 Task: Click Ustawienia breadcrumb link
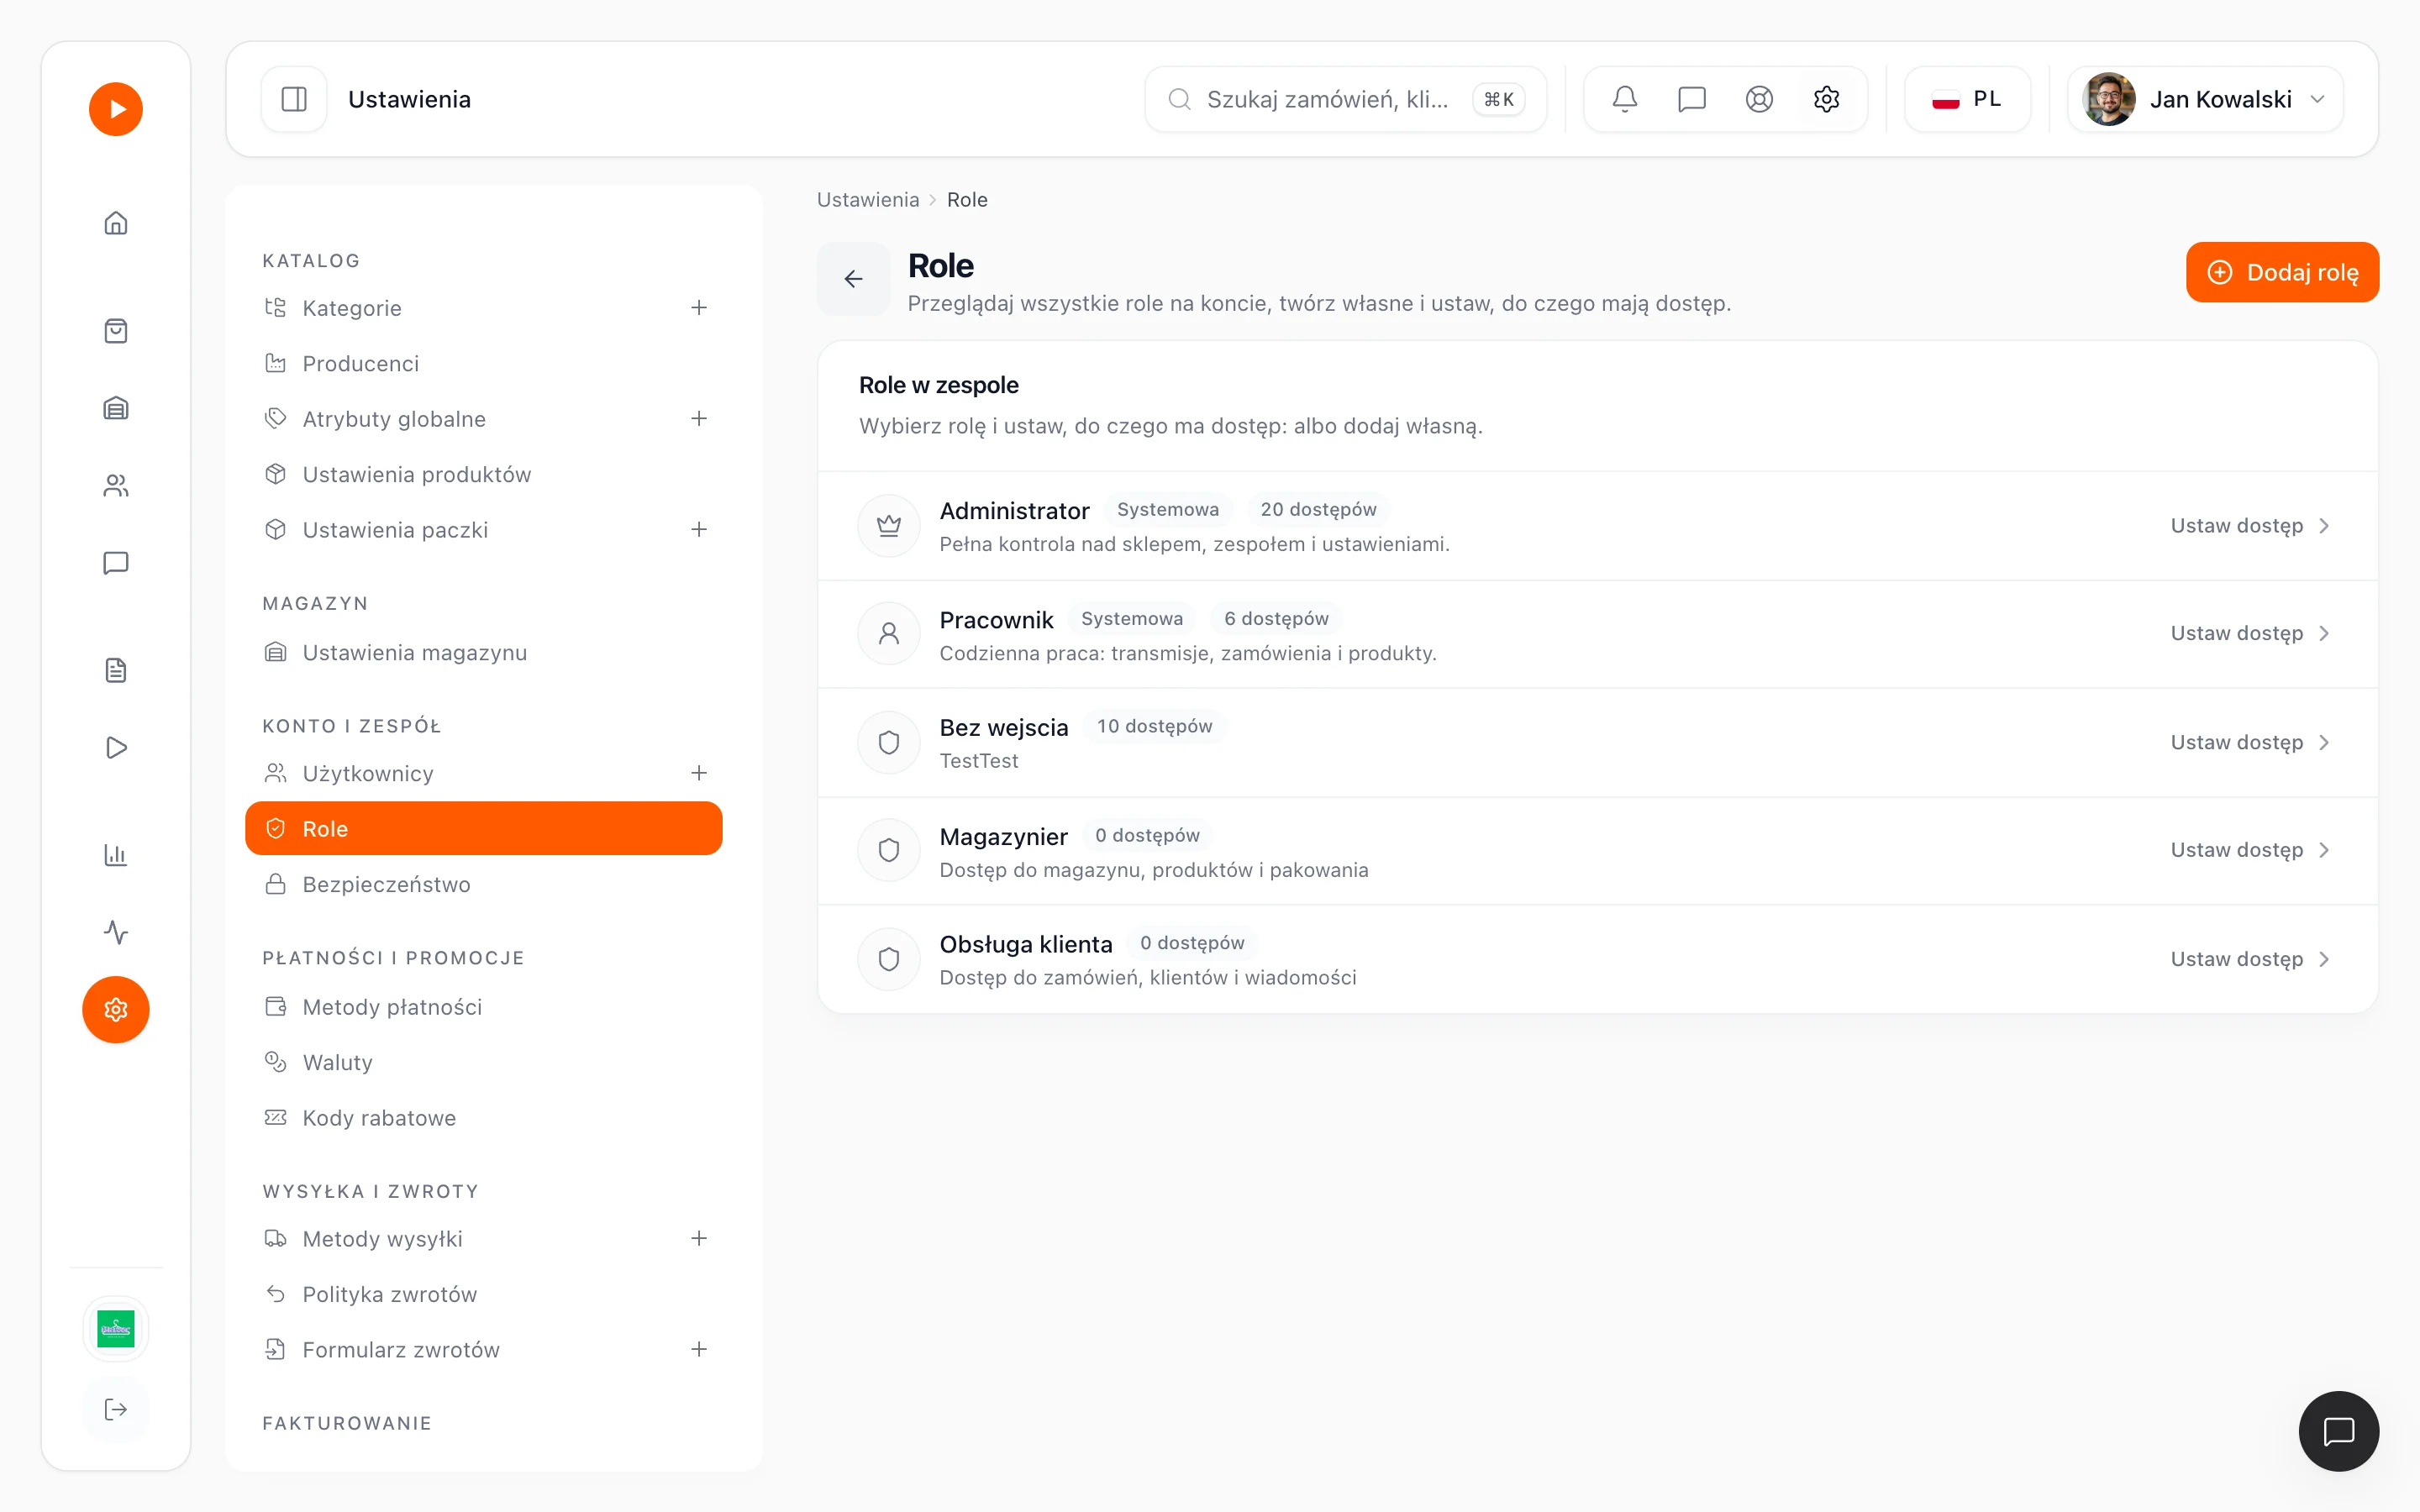coord(867,200)
